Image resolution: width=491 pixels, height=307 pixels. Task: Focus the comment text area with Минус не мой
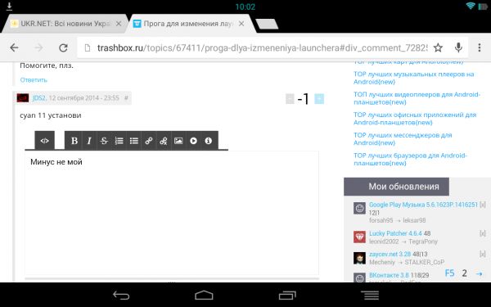coord(172,213)
